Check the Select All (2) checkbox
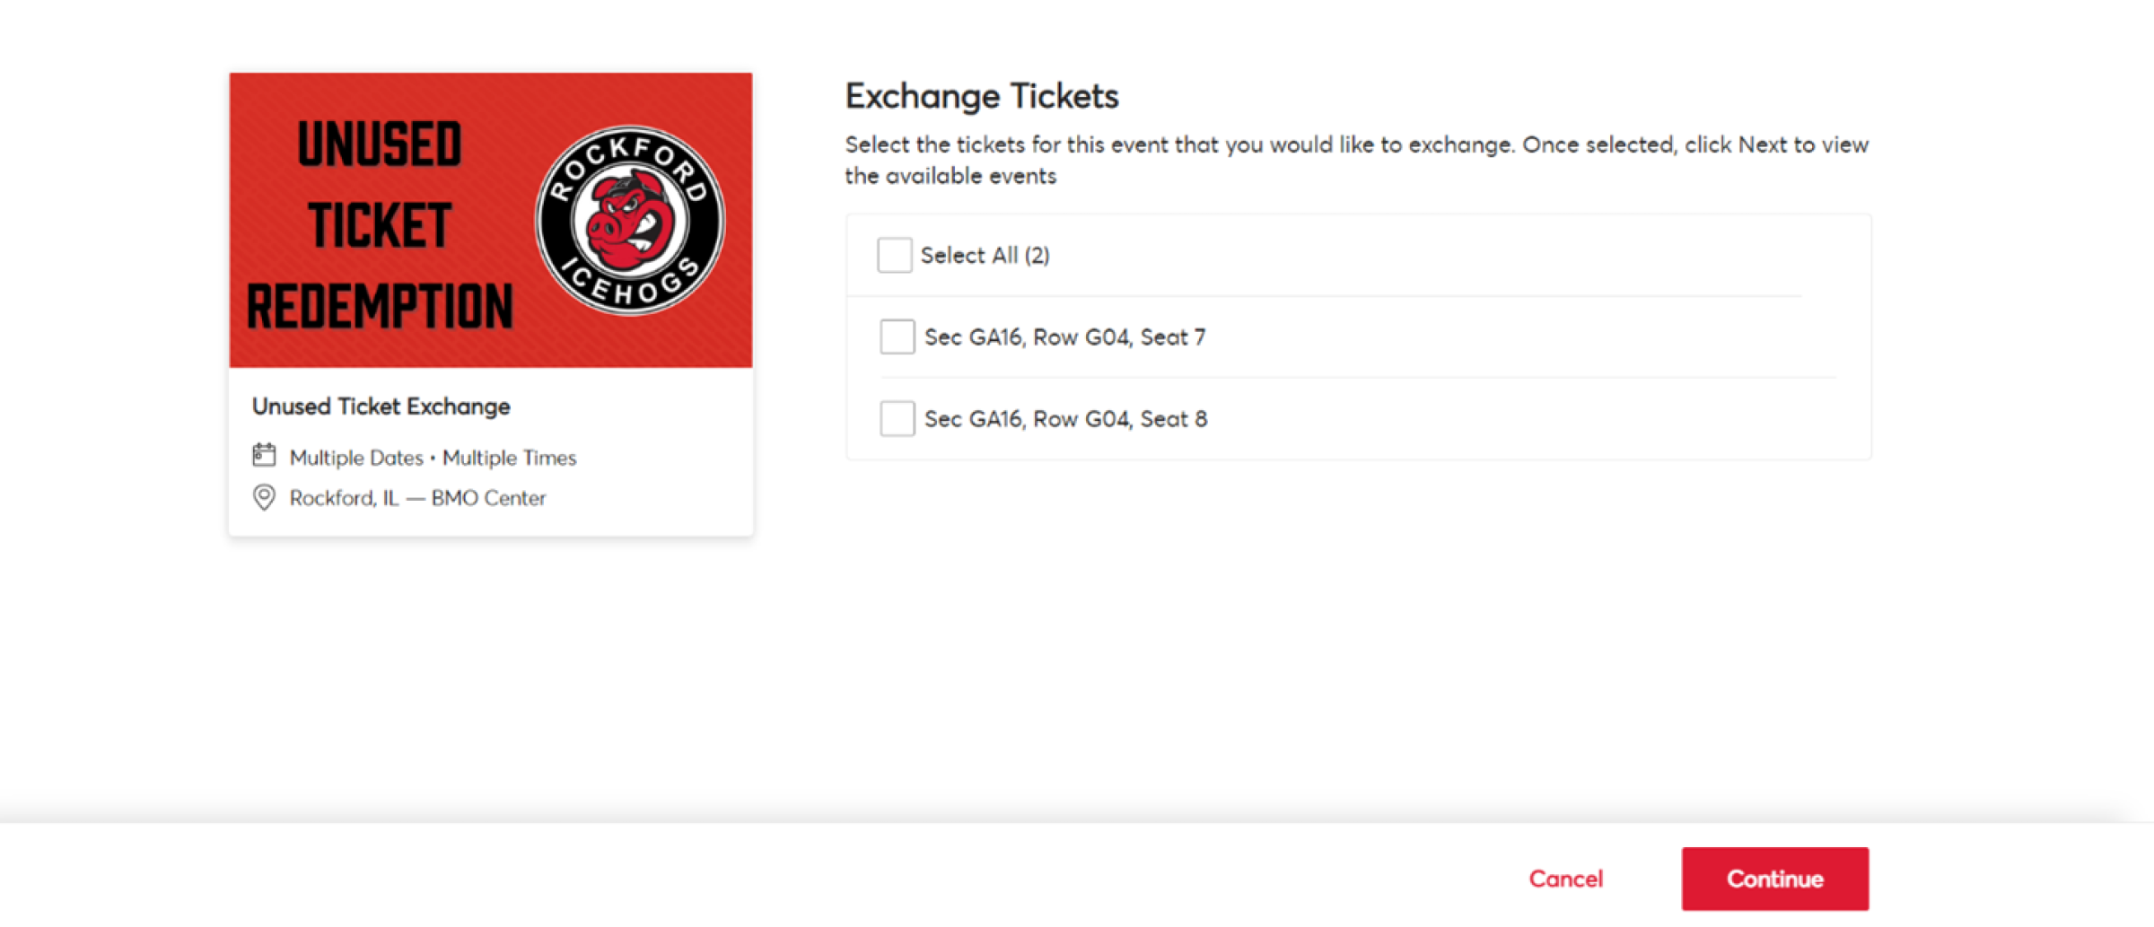 pyautogui.click(x=894, y=255)
